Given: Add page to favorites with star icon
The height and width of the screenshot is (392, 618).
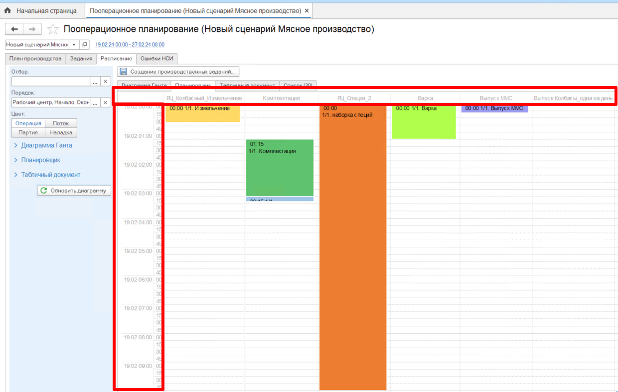Looking at the screenshot, I should 53,29.
